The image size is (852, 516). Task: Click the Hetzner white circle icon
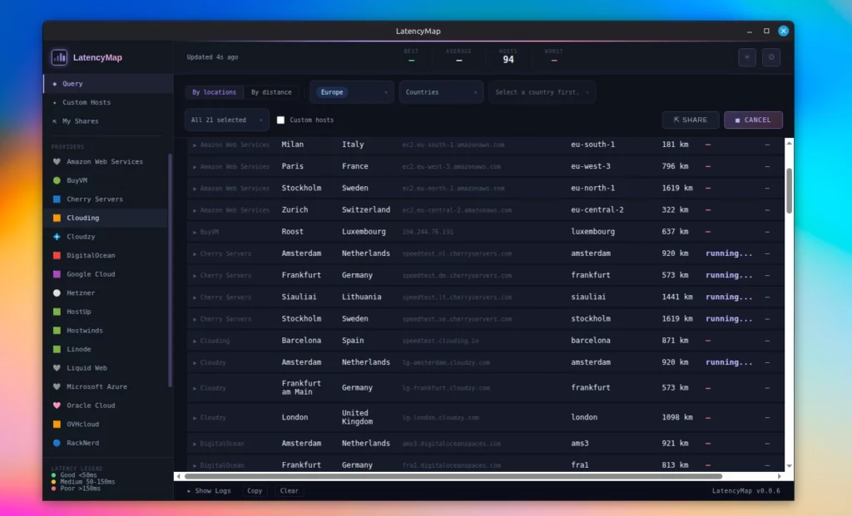click(x=57, y=293)
